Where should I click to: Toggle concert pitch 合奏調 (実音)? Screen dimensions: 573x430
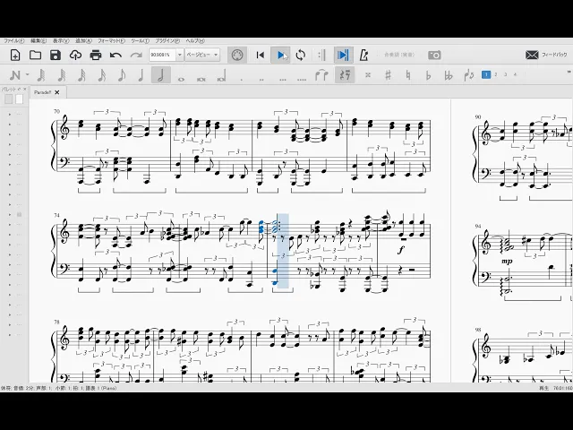click(x=399, y=55)
